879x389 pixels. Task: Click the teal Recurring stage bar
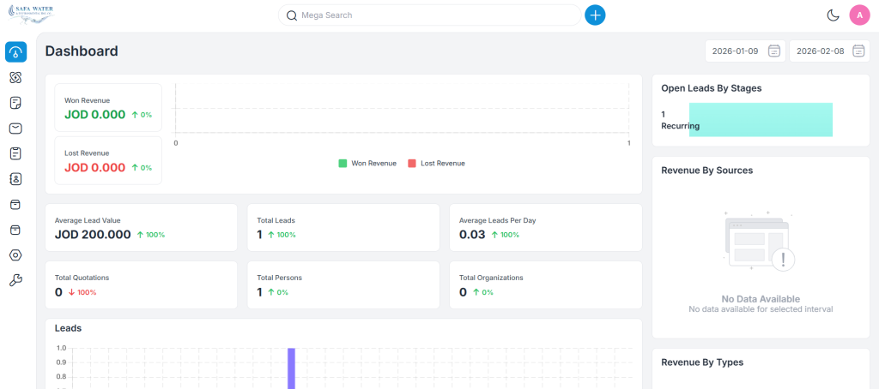click(761, 120)
